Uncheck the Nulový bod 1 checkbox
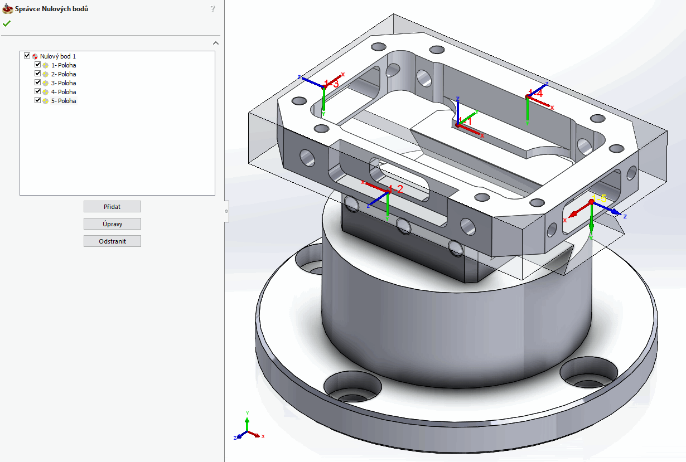This screenshot has width=686, height=462. coord(27,56)
